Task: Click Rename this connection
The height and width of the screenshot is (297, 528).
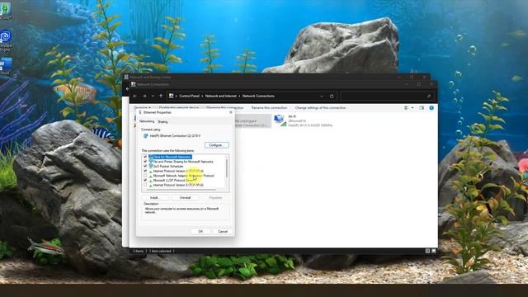Action: tap(270, 108)
